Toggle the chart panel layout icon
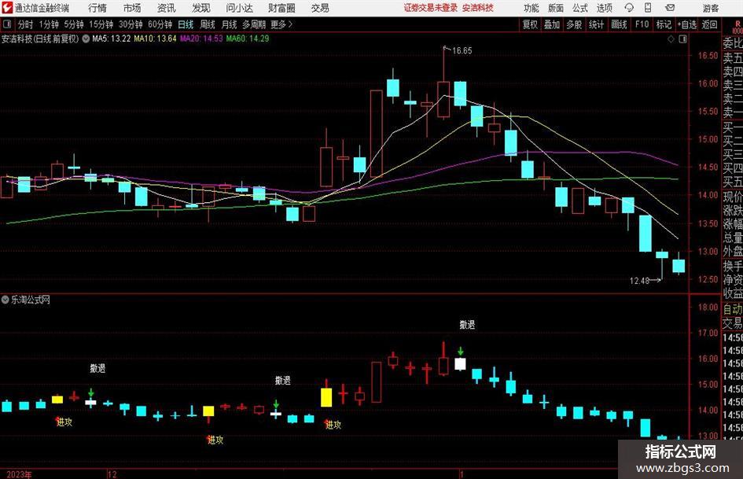The width and height of the screenshot is (743, 479). [682, 39]
